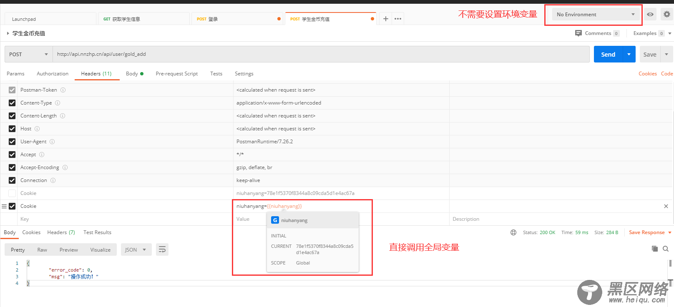Uncheck the active Cookie header with variable
This screenshot has height=307, width=674.
12,206
